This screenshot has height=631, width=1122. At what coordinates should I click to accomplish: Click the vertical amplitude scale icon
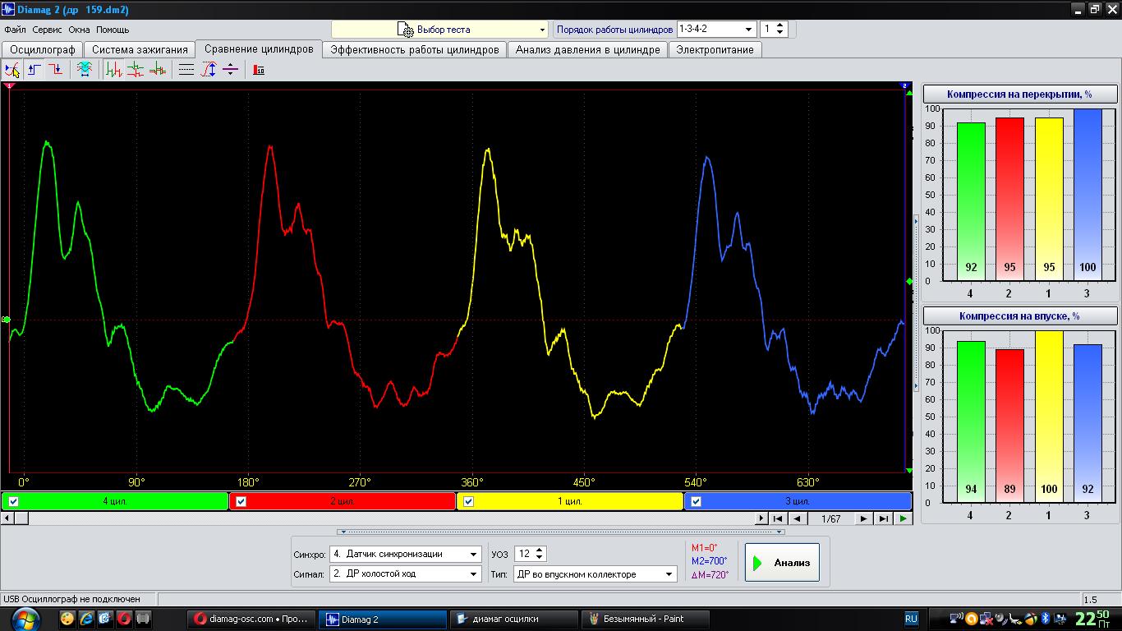(x=209, y=70)
